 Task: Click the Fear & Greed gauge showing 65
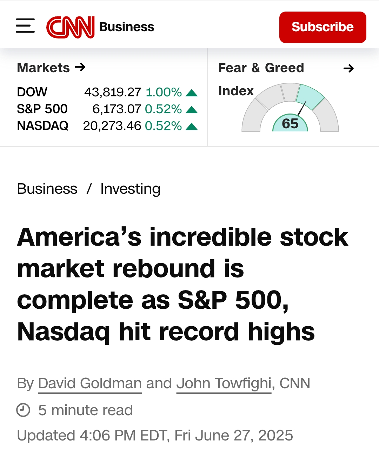[x=290, y=107]
